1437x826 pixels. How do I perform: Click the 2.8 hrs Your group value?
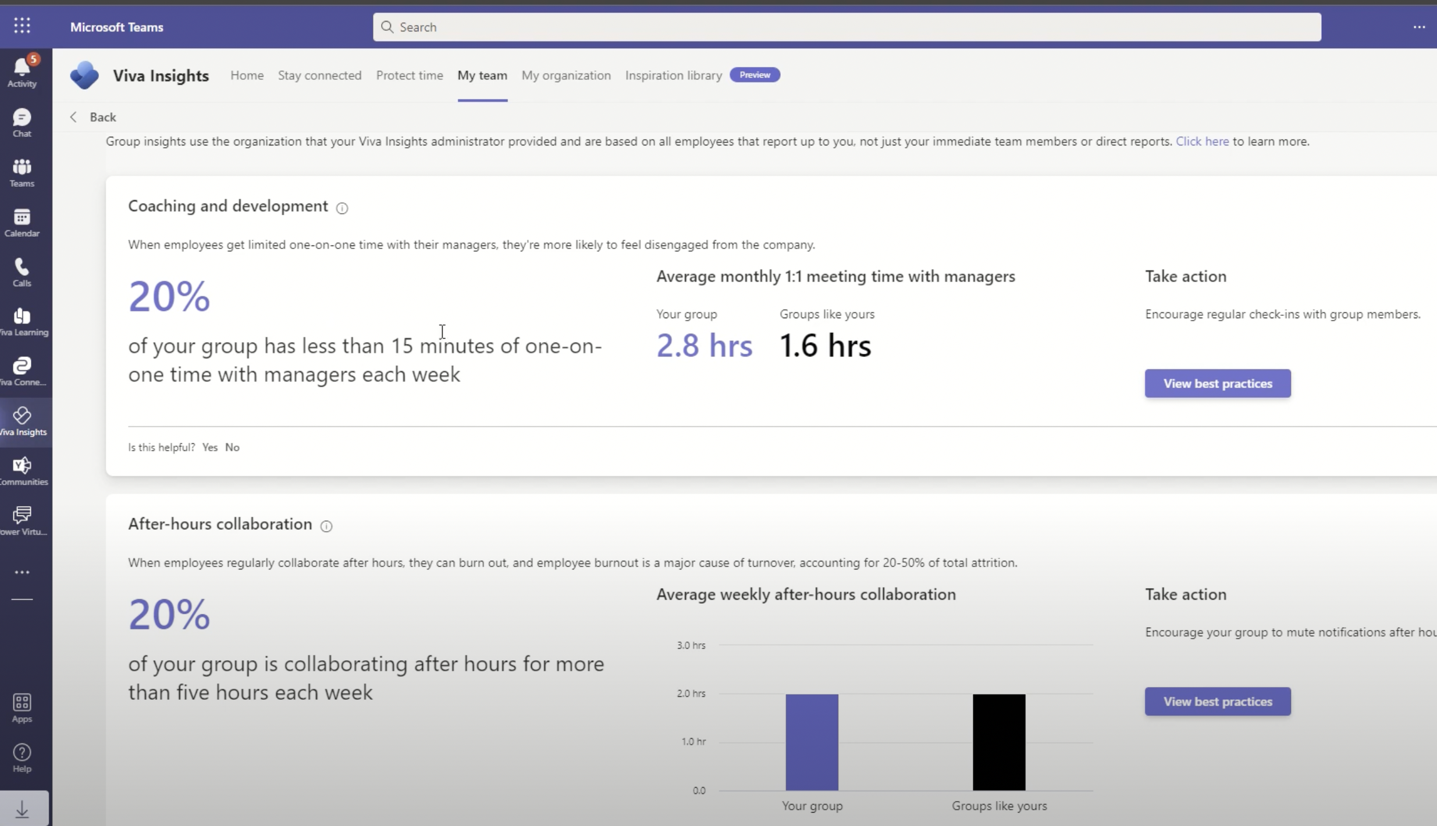coord(704,346)
